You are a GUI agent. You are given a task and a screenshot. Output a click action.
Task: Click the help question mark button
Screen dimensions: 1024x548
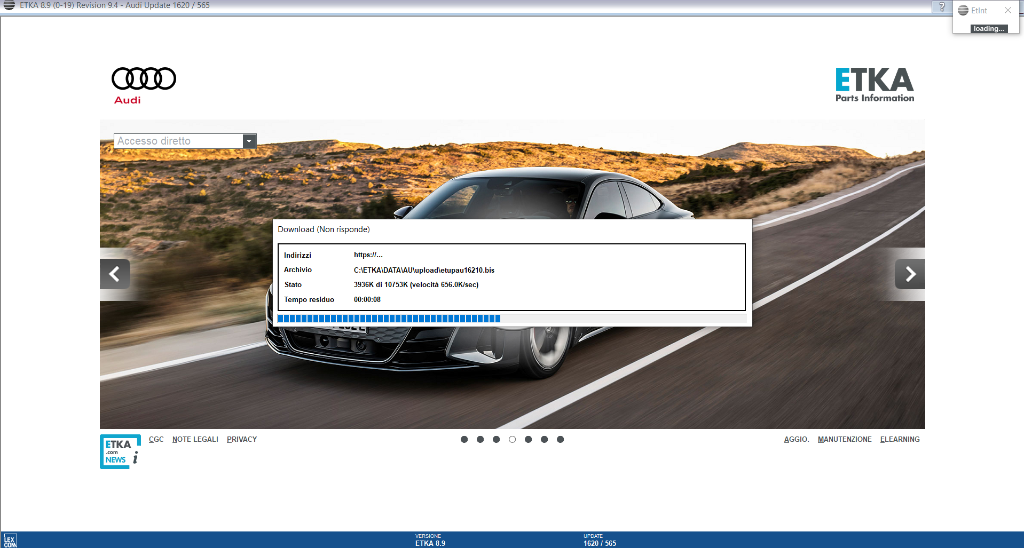tap(942, 7)
